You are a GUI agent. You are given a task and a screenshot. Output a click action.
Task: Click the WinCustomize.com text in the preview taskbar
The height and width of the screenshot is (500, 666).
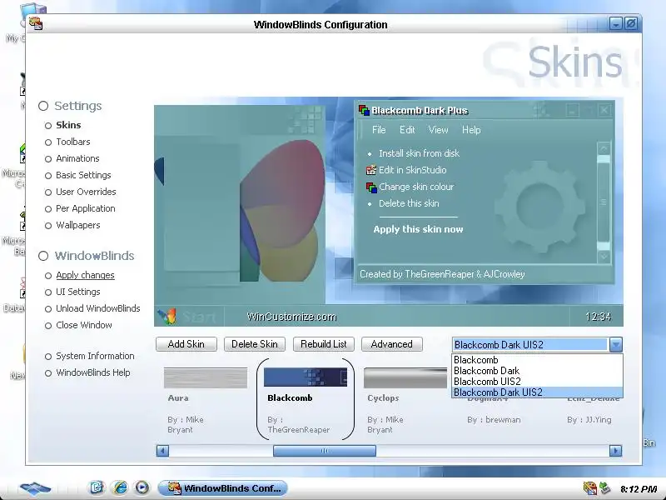tap(292, 317)
